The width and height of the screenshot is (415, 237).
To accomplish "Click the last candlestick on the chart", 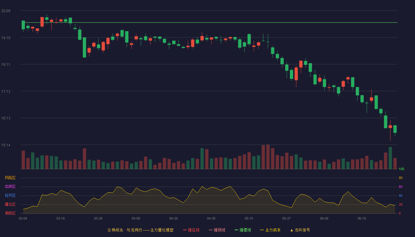I will 395,129.
